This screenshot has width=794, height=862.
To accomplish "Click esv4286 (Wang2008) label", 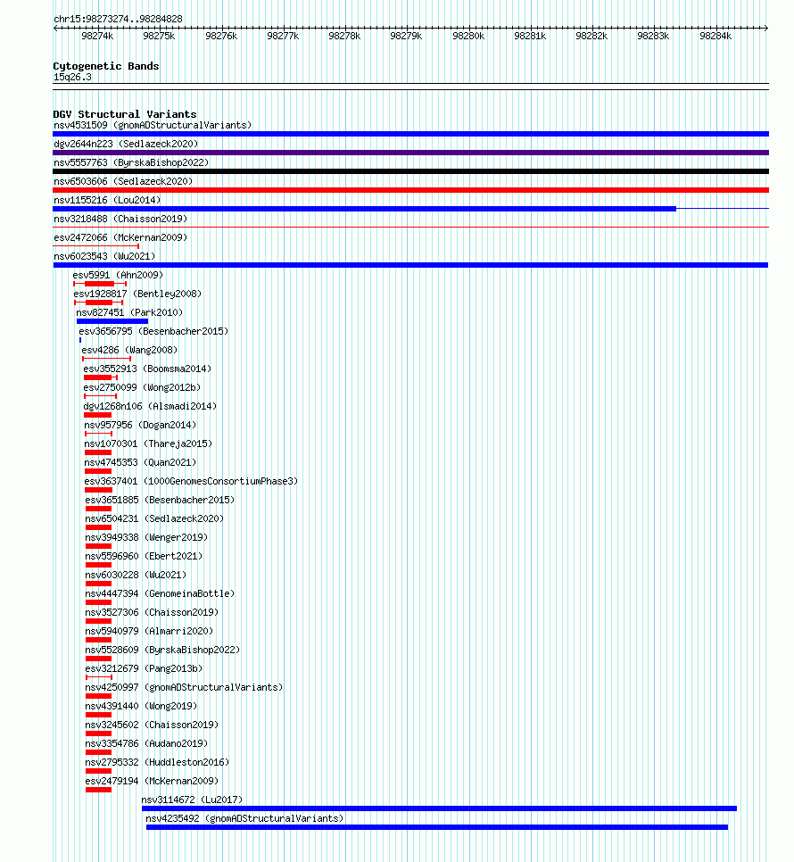I will coord(129,350).
